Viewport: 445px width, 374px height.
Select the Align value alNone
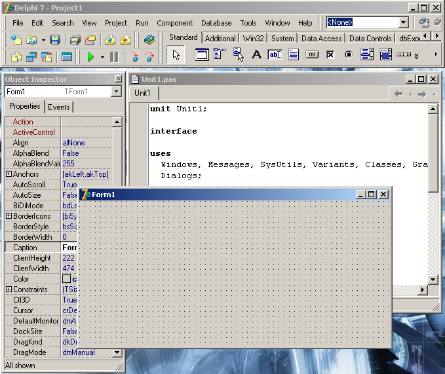73,143
